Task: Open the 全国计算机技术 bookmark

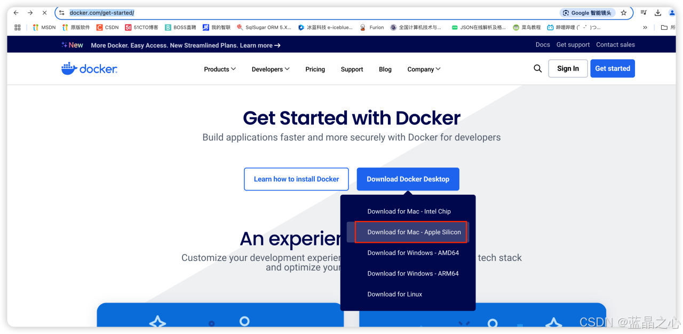Action: [x=416, y=27]
